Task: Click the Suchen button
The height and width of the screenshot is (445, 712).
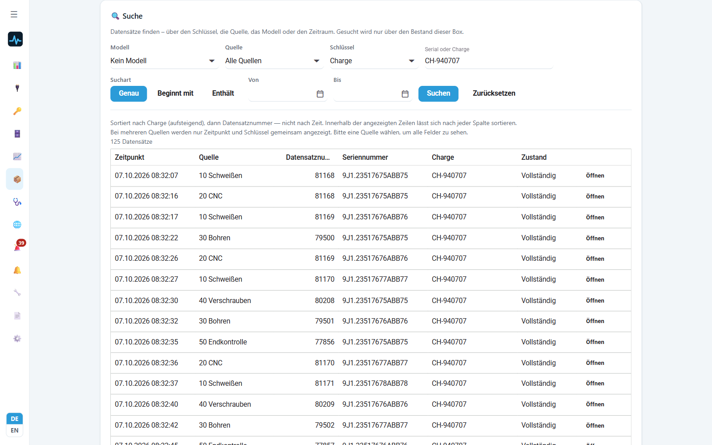Action: click(438, 93)
